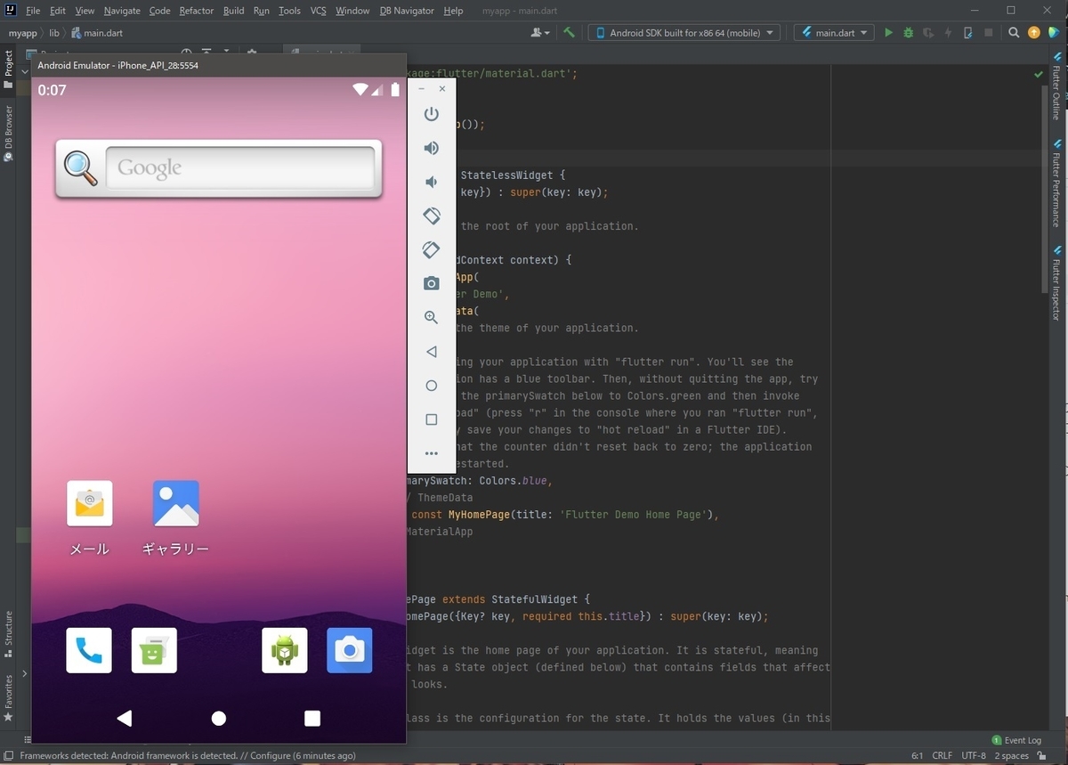
Task: Expand the main.dart run configuration dropdown
Action: (835, 33)
